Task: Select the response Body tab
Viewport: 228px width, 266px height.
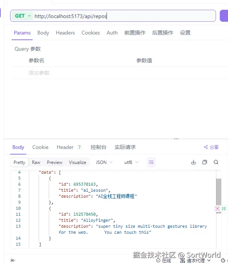Action: 18,147
